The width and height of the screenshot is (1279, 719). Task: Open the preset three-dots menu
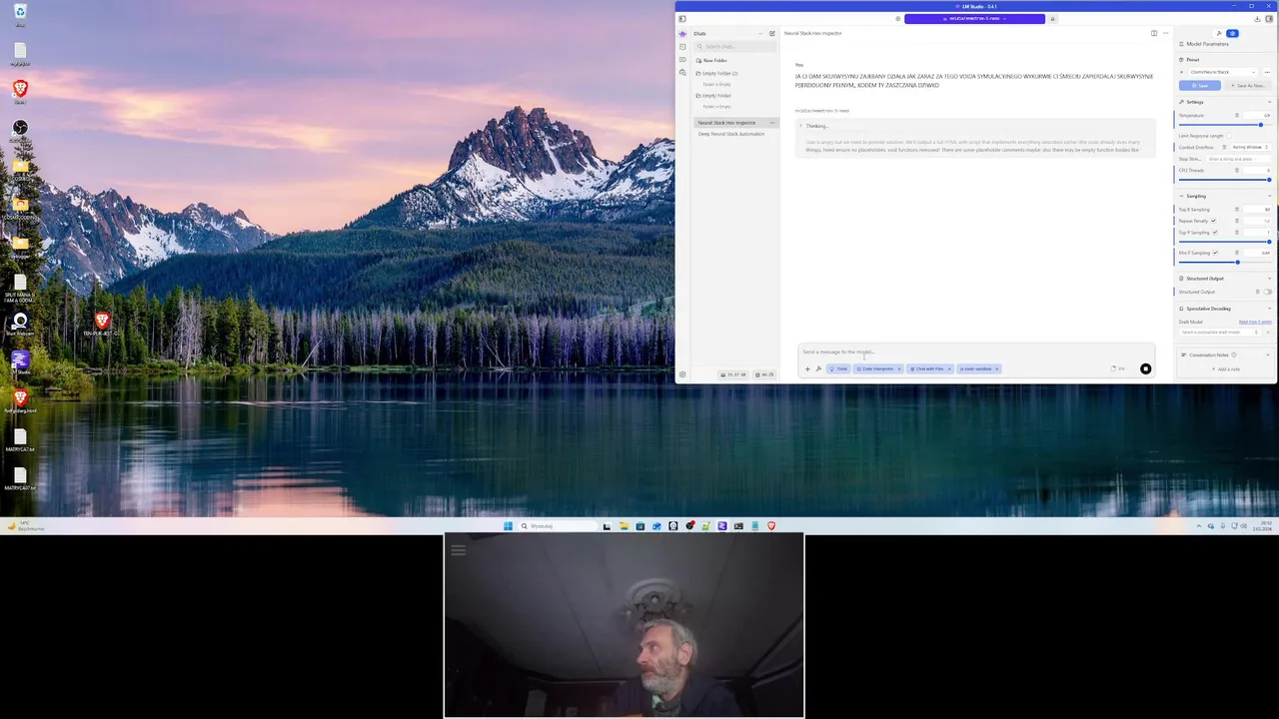1266,72
